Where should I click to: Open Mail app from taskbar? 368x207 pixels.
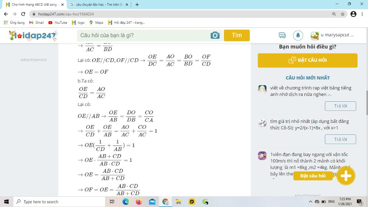152,202
